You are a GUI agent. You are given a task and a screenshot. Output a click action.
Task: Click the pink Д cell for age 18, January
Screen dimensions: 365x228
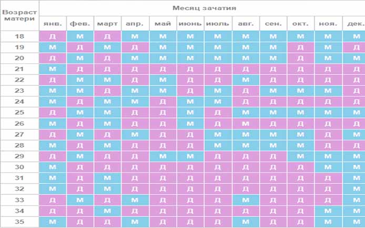pyautogui.click(x=53, y=36)
